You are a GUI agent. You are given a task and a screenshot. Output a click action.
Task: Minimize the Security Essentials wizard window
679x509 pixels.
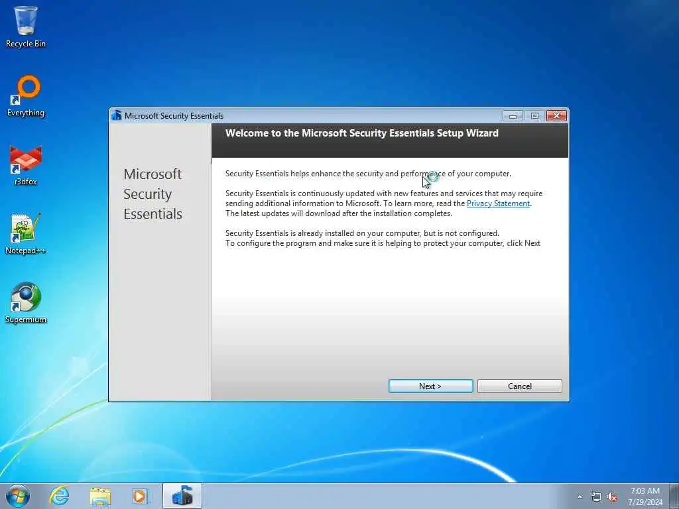pyautogui.click(x=513, y=115)
